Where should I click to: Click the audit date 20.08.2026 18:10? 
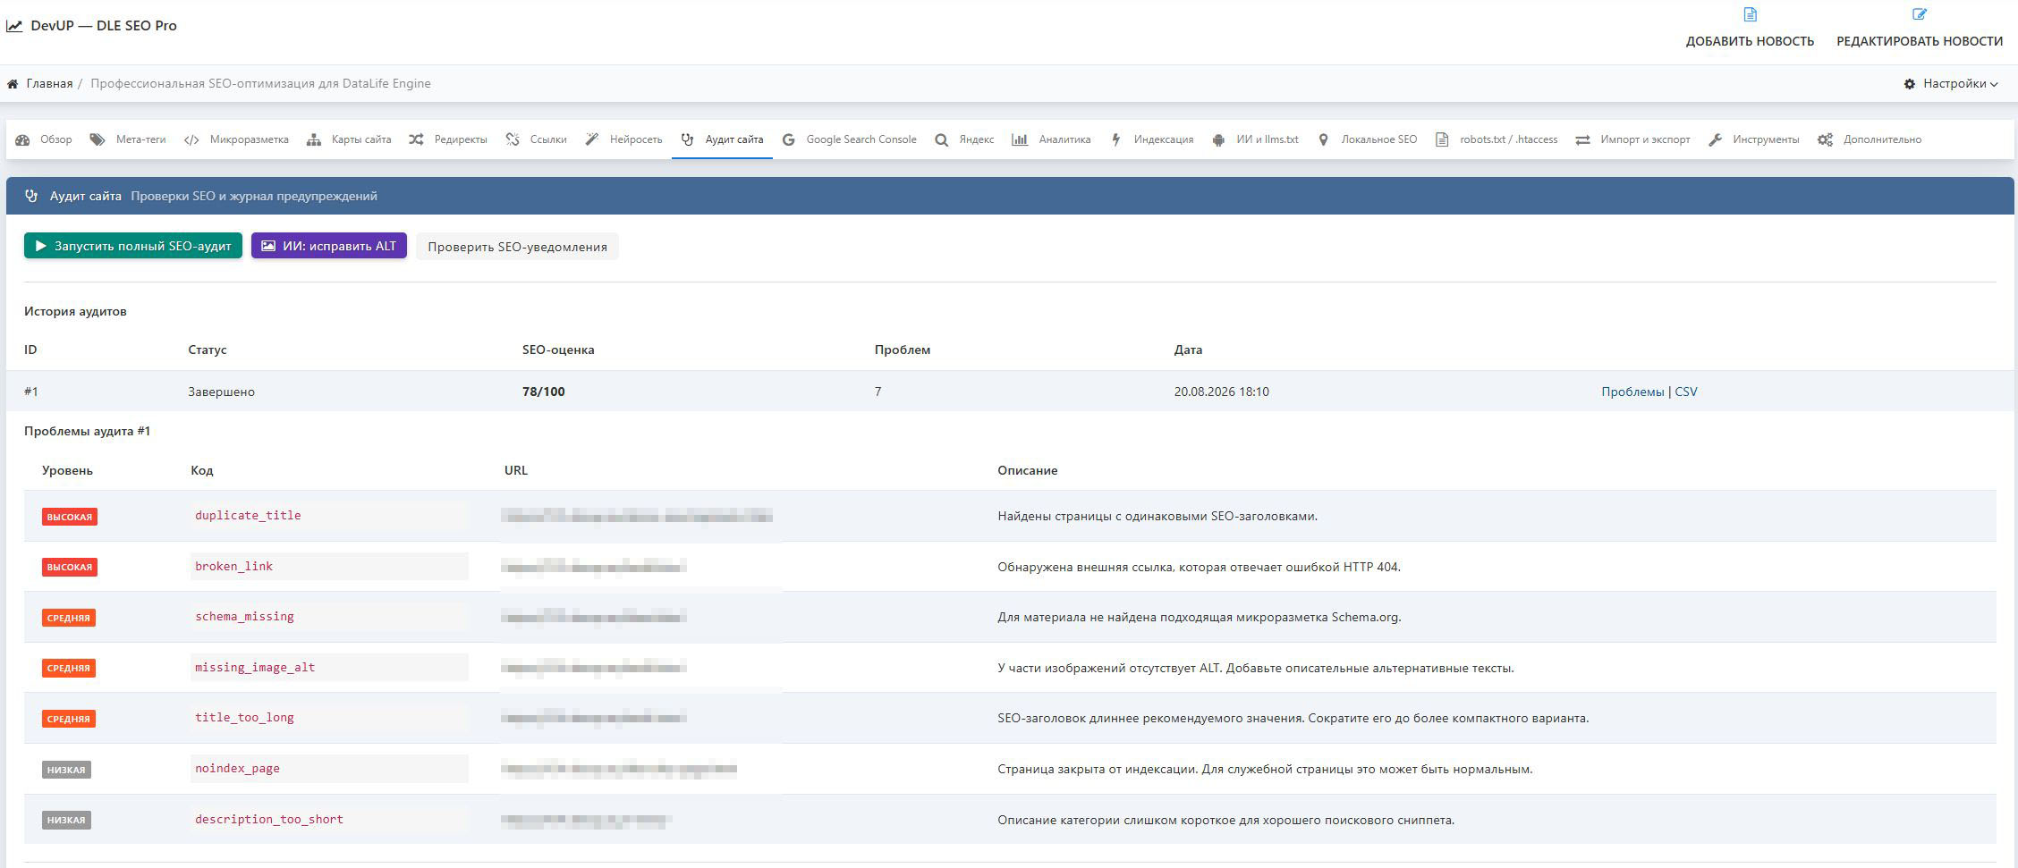click(1221, 392)
